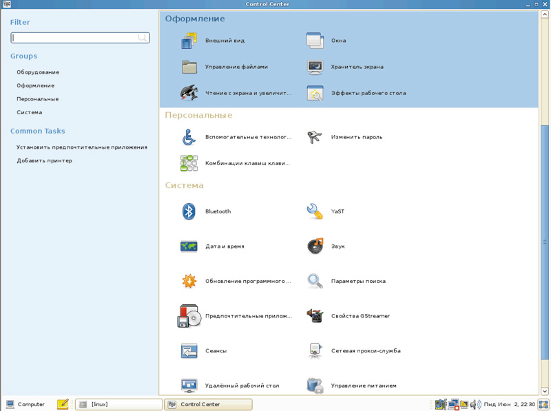Open Комбинации клавиш keyboard shortcuts icon
The width and height of the screenshot is (551, 411).
[x=189, y=163]
